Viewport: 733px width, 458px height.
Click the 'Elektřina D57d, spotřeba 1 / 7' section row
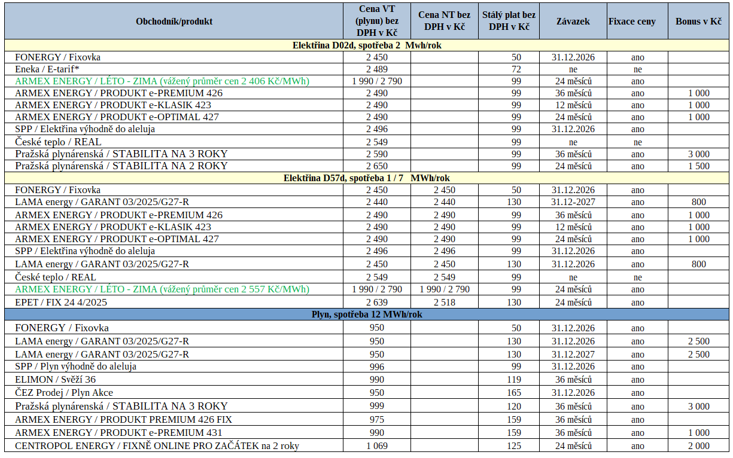click(367, 178)
